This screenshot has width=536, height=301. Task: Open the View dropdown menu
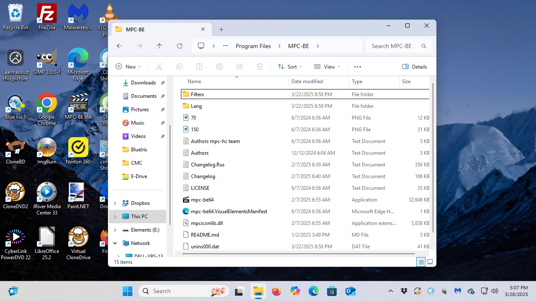tap(327, 66)
